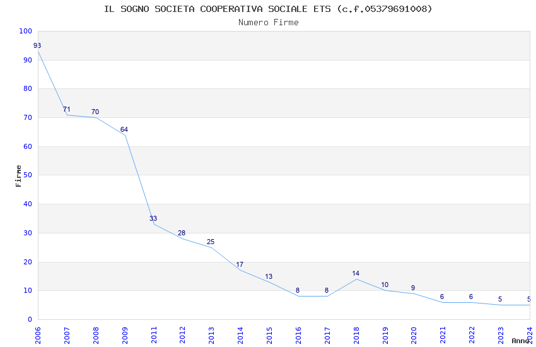
Task: Select data label 93 for 2006
Action: (37, 45)
